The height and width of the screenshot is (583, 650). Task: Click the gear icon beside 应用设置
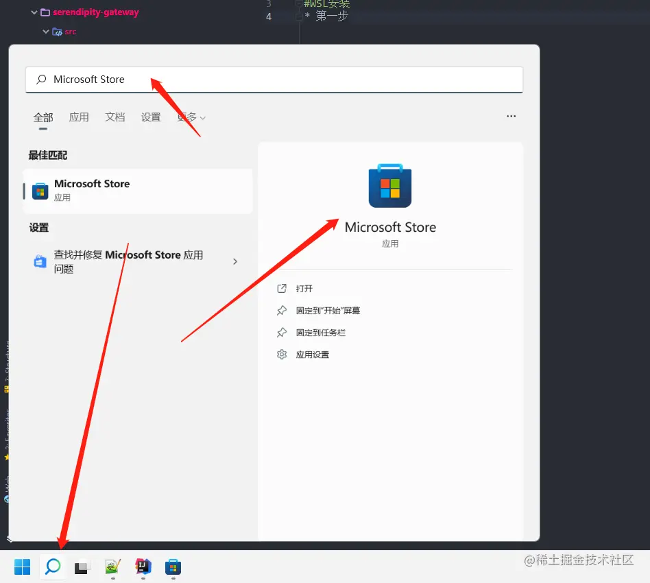coord(282,355)
